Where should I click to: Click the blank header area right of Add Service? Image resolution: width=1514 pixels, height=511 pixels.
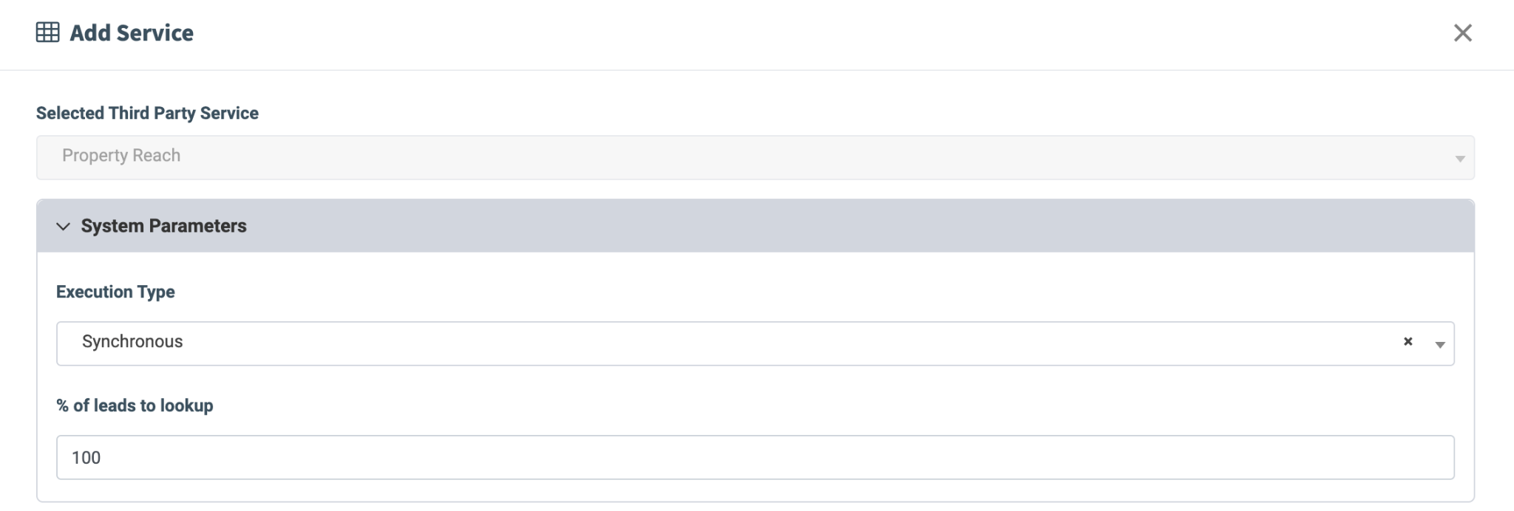[813, 32]
